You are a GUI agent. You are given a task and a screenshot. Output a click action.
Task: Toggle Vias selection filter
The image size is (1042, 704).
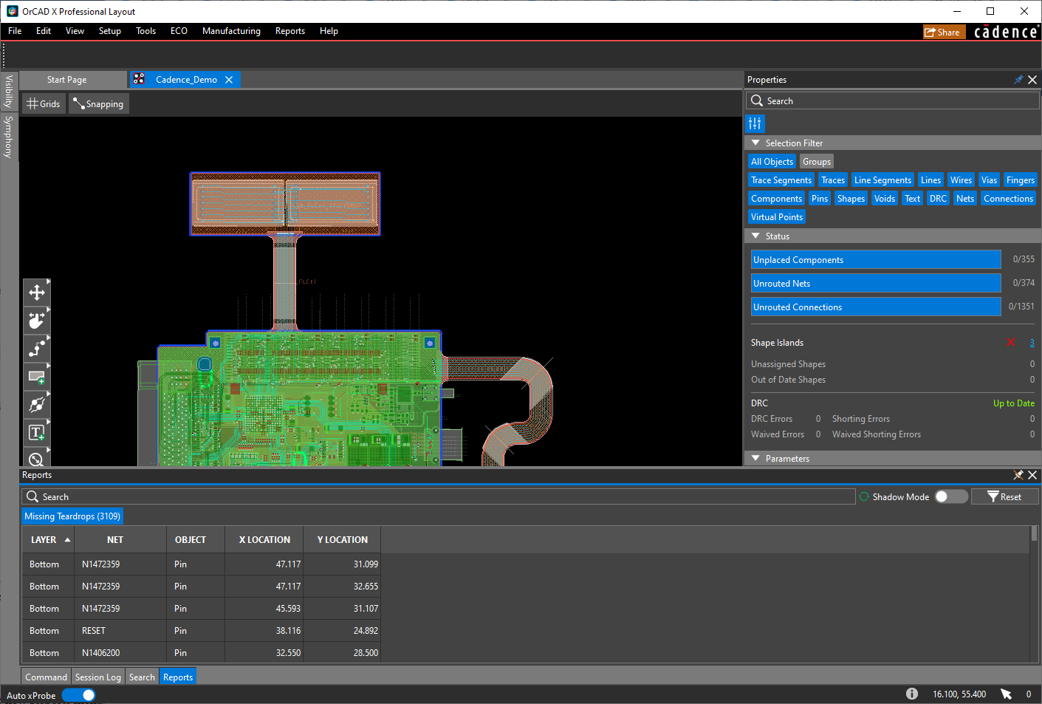[x=989, y=180]
